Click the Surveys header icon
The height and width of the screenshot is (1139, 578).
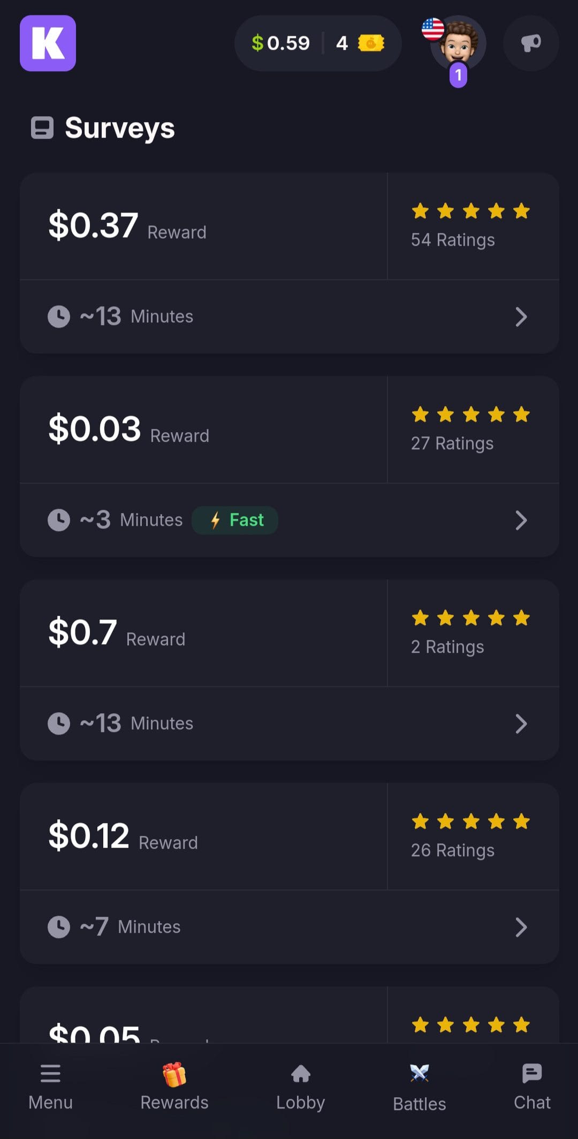(x=42, y=128)
